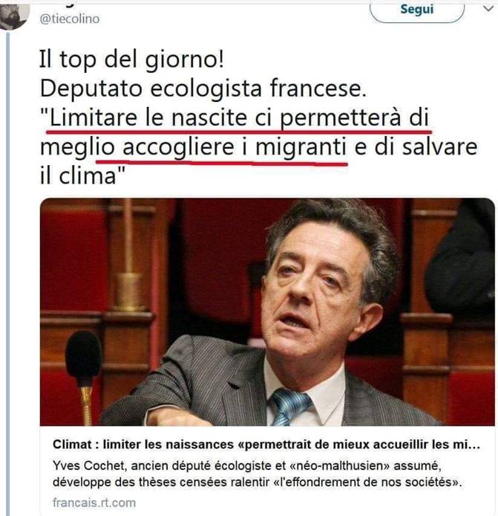Open the article preview photo of the deputy
498x516 pixels.
(267, 312)
